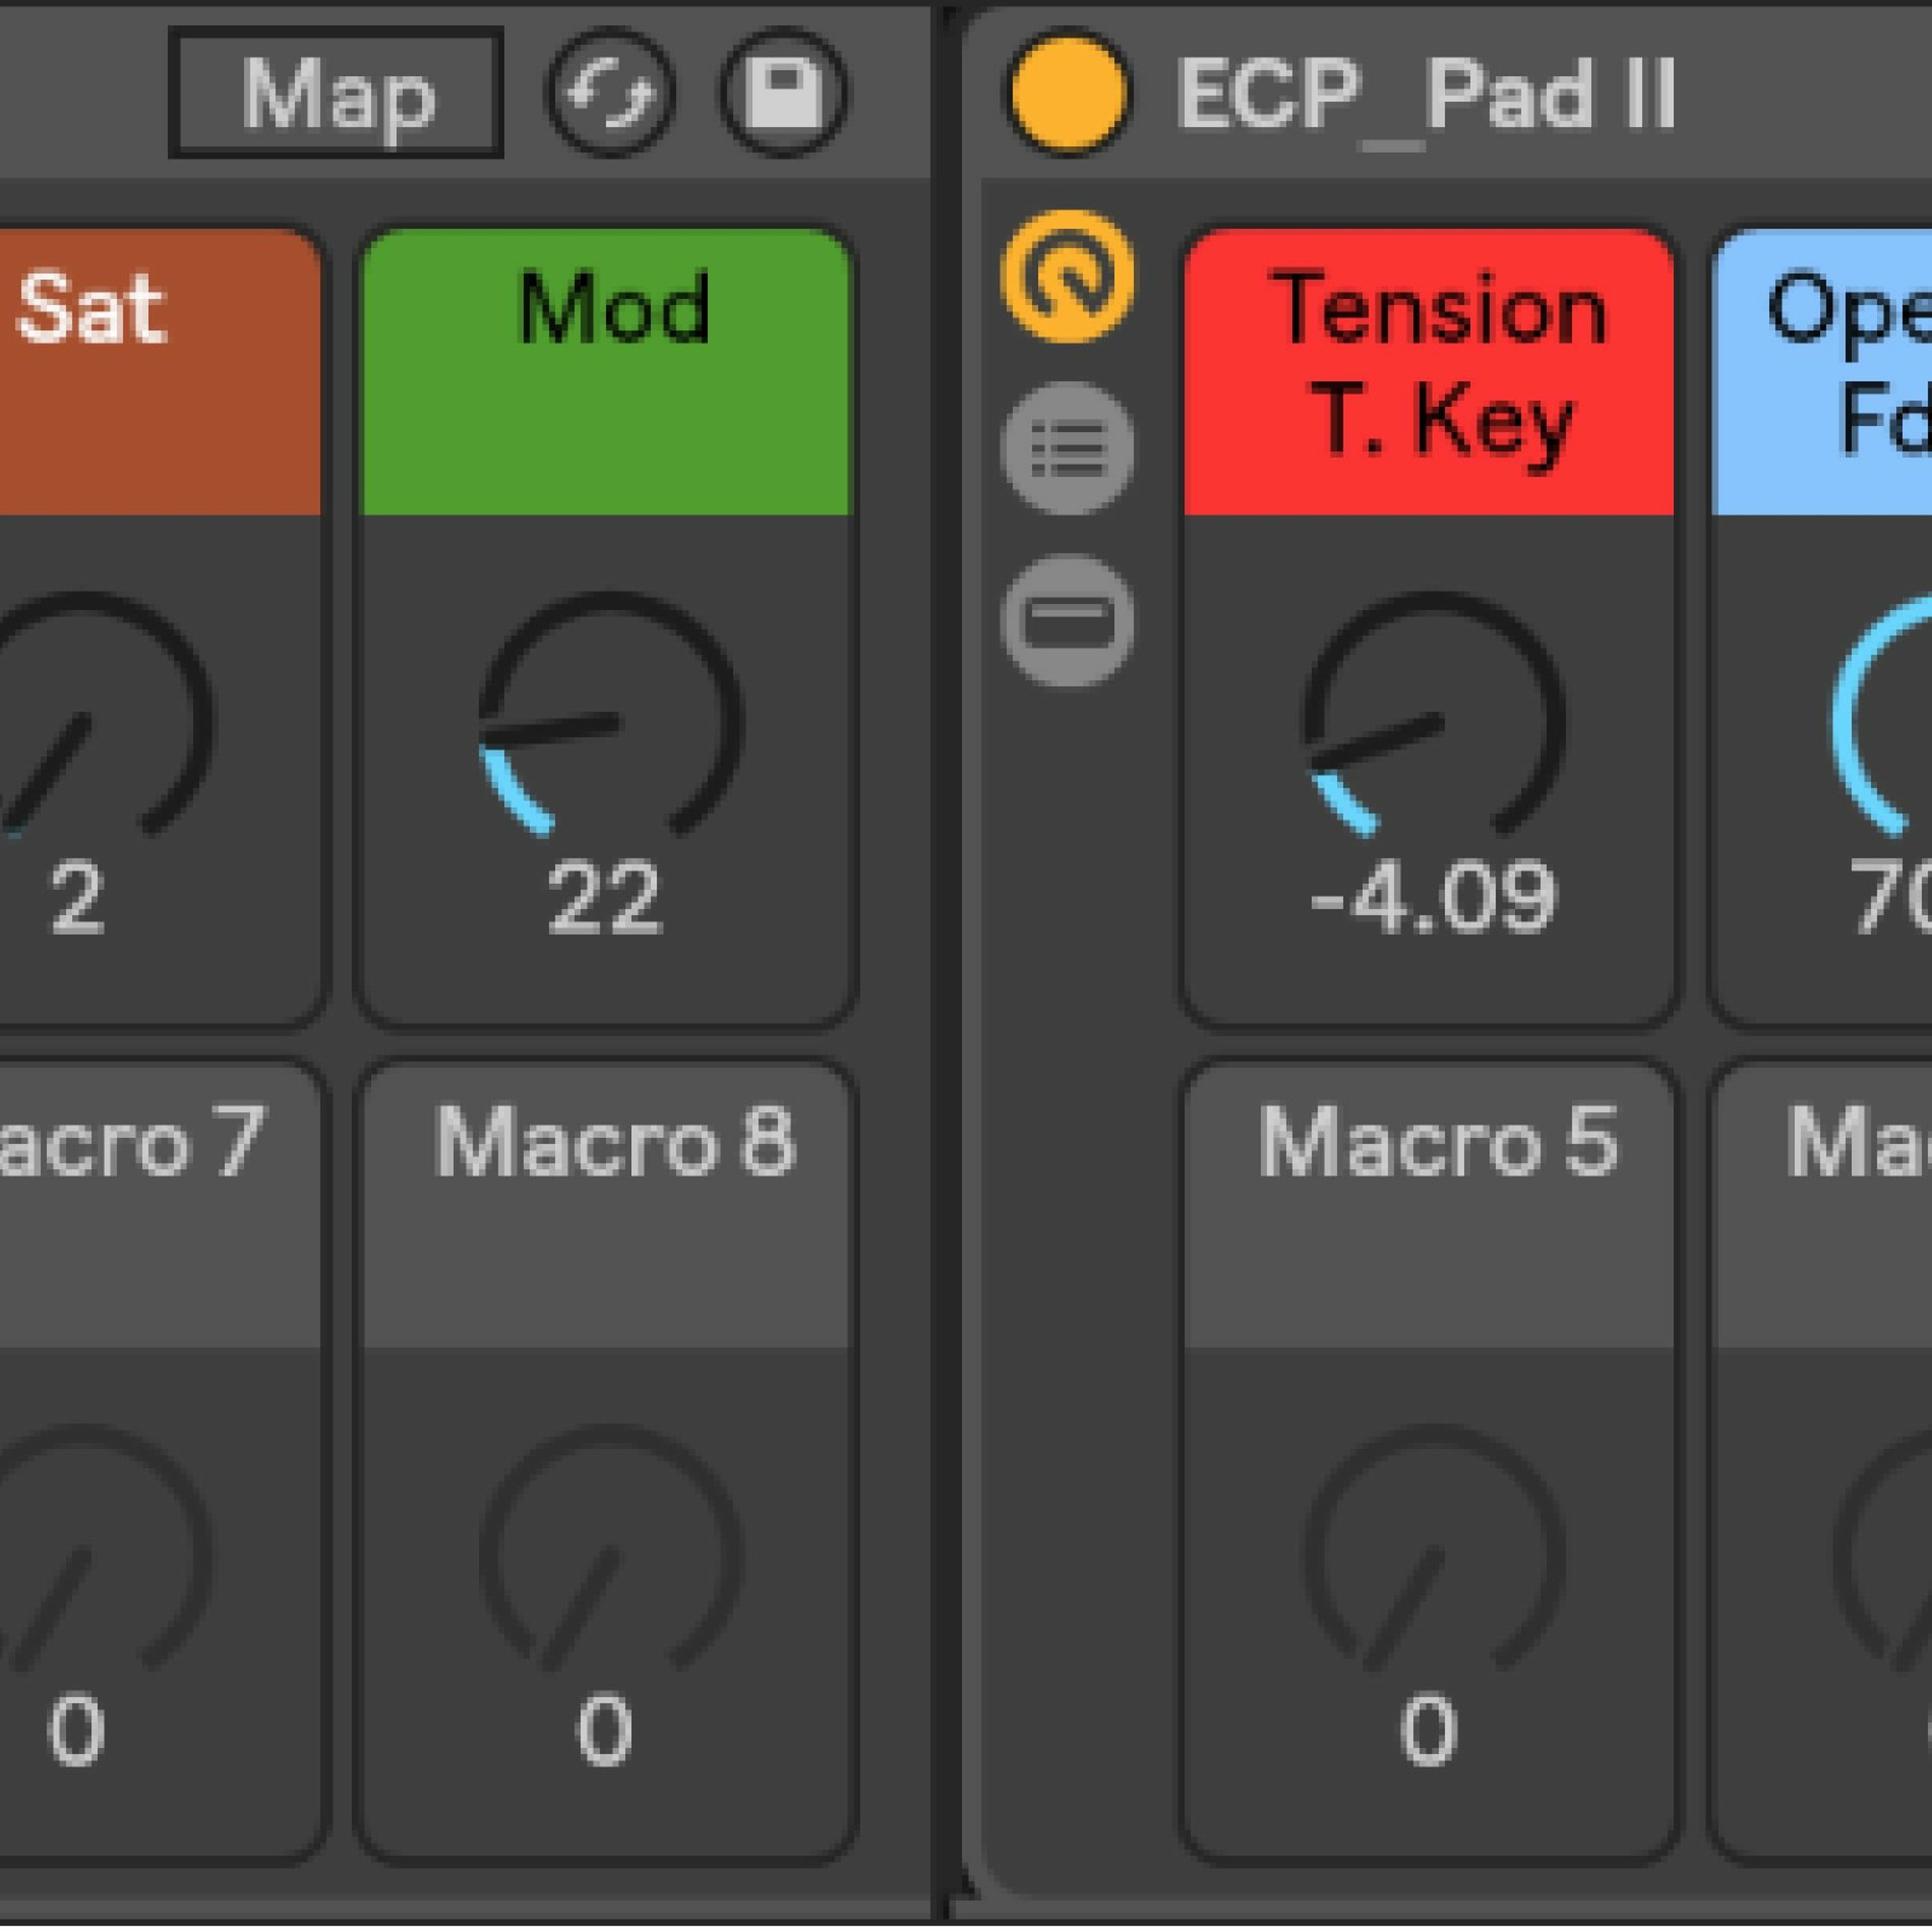The image size is (1932, 1932).
Task: Click the Map button
Action: point(336,93)
